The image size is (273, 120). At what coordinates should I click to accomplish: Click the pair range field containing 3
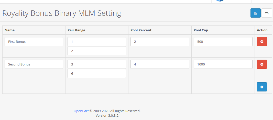click(97, 64)
